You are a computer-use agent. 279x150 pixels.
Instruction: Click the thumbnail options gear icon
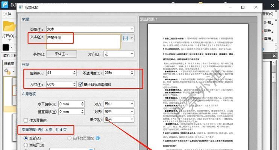[7, 71]
